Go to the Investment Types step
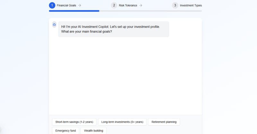This screenshot has height=134, width=257. coord(191,5)
